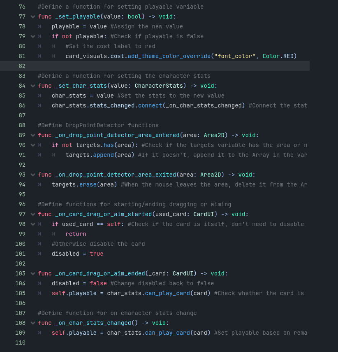Click 'connect' method on line 86
The height and width of the screenshot is (352, 338).
tap(150, 105)
